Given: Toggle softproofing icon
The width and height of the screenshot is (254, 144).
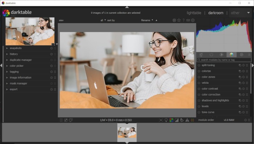Looking at the screenshot, I should (x=182, y=120).
